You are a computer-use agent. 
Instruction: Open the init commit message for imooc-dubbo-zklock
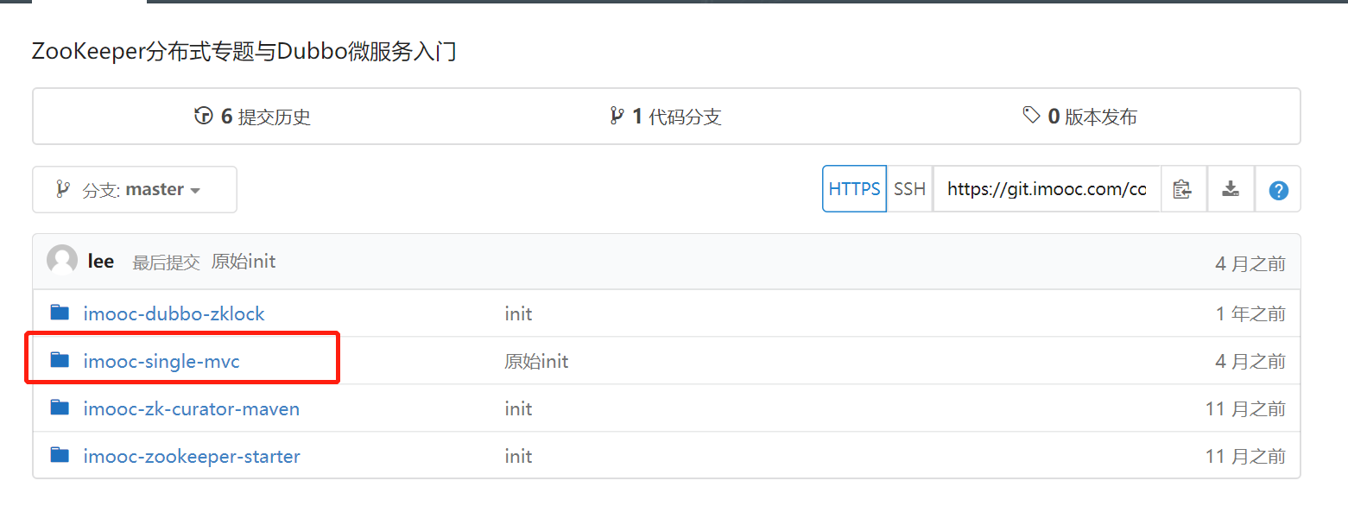click(x=518, y=313)
